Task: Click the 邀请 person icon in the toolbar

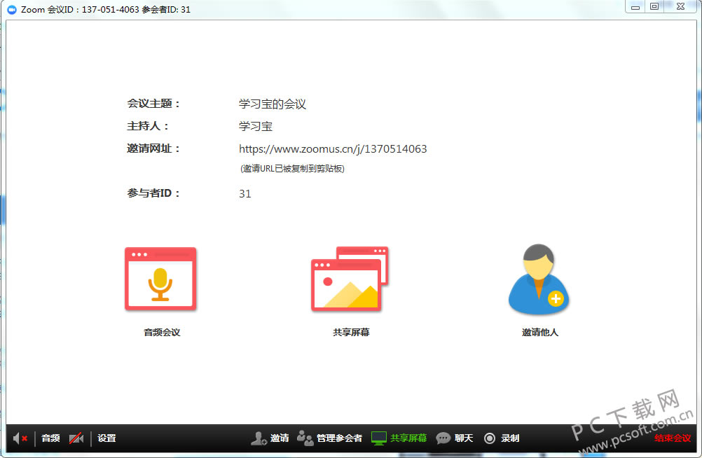Action: pyautogui.click(x=259, y=438)
